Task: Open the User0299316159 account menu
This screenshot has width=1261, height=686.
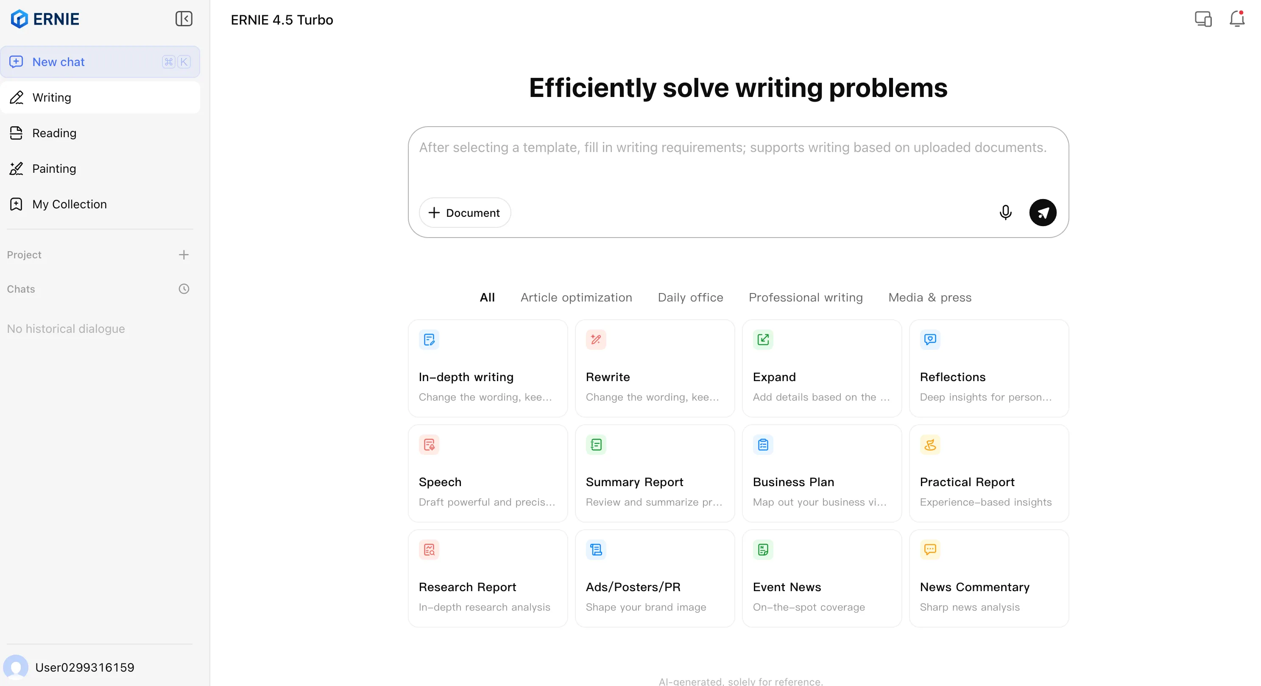Action: (x=84, y=667)
